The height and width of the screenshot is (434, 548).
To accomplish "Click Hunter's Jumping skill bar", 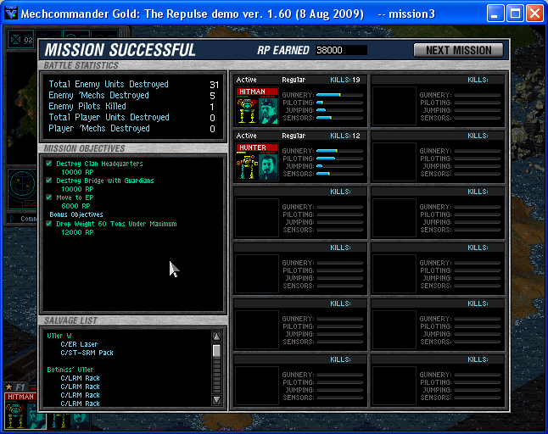I will (x=339, y=166).
